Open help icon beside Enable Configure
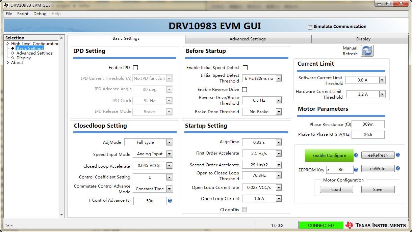 356,155
